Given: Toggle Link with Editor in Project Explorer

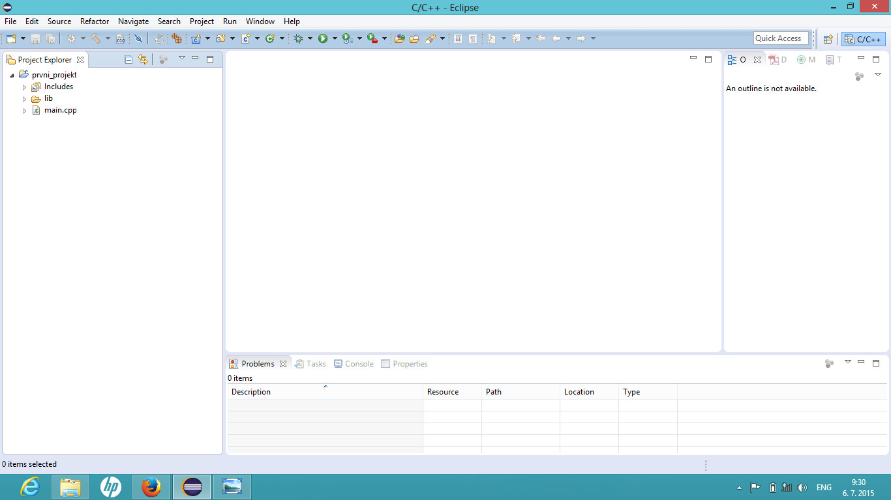Looking at the screenshot, I should [143, 60].
